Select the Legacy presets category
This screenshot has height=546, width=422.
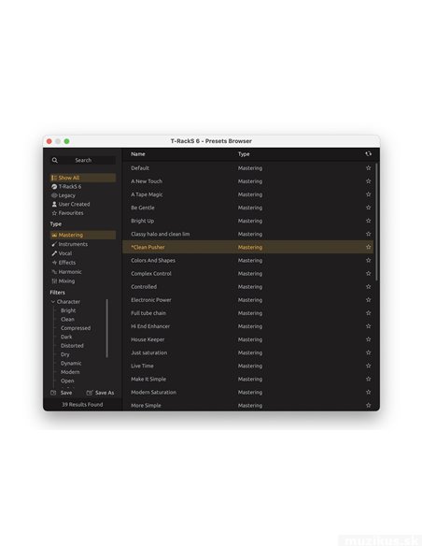click(63, 195)
